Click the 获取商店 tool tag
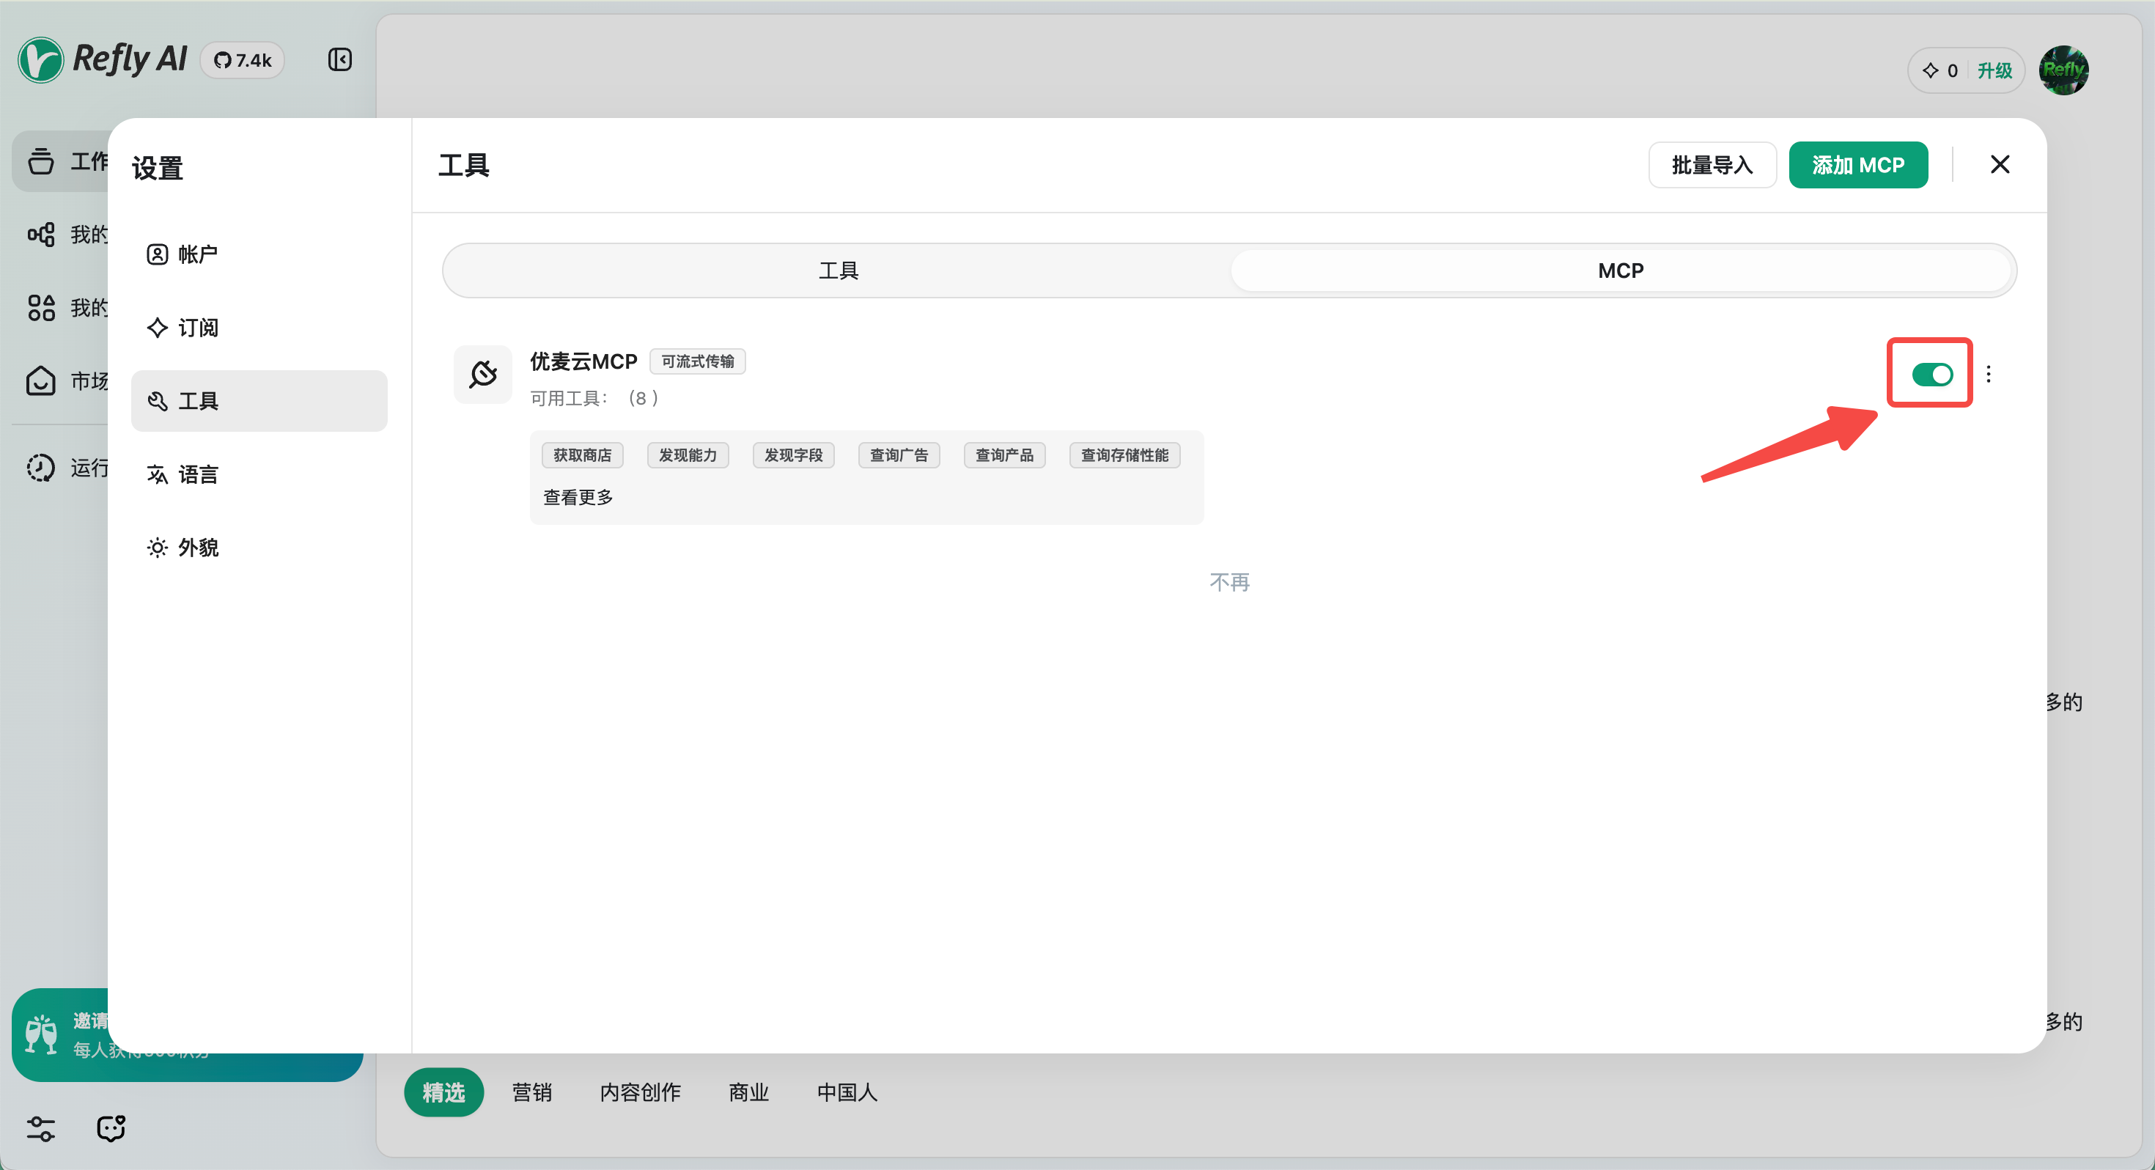2155x1170 pixels. pos(582,455)
